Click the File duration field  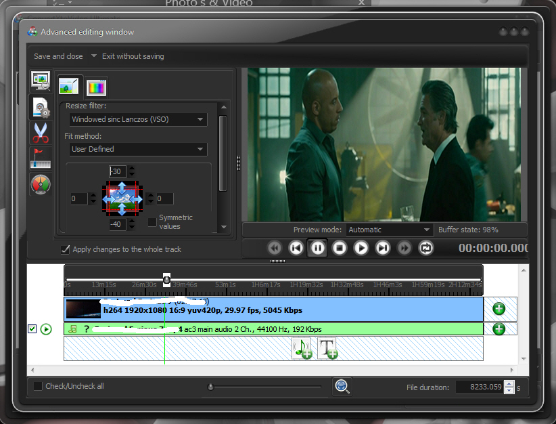(x=480, y=387)
